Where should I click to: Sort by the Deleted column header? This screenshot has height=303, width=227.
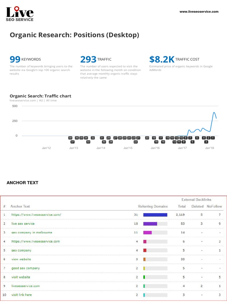pos(197,206)
